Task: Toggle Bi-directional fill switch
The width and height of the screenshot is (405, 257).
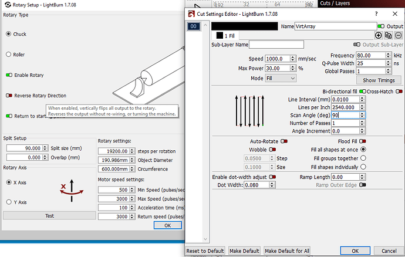Action: [362, 92]
